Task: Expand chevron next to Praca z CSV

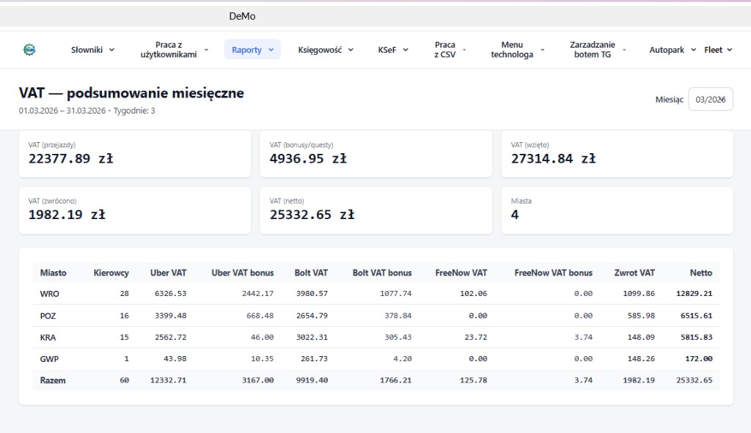Action: [464, 50]
